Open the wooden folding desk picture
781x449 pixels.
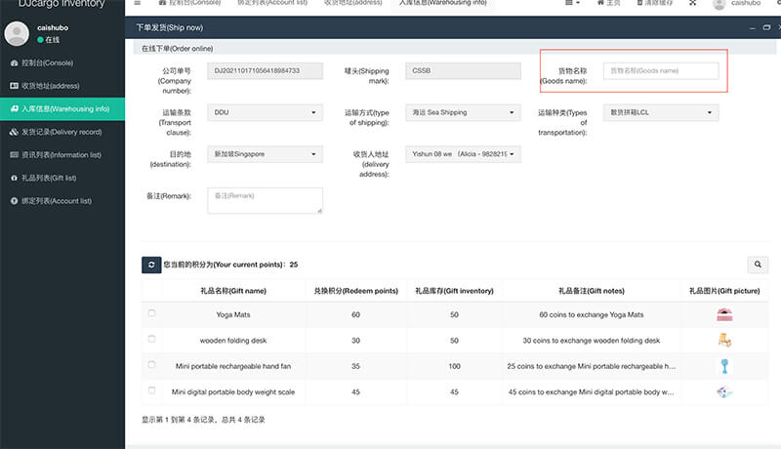[724, 341]
